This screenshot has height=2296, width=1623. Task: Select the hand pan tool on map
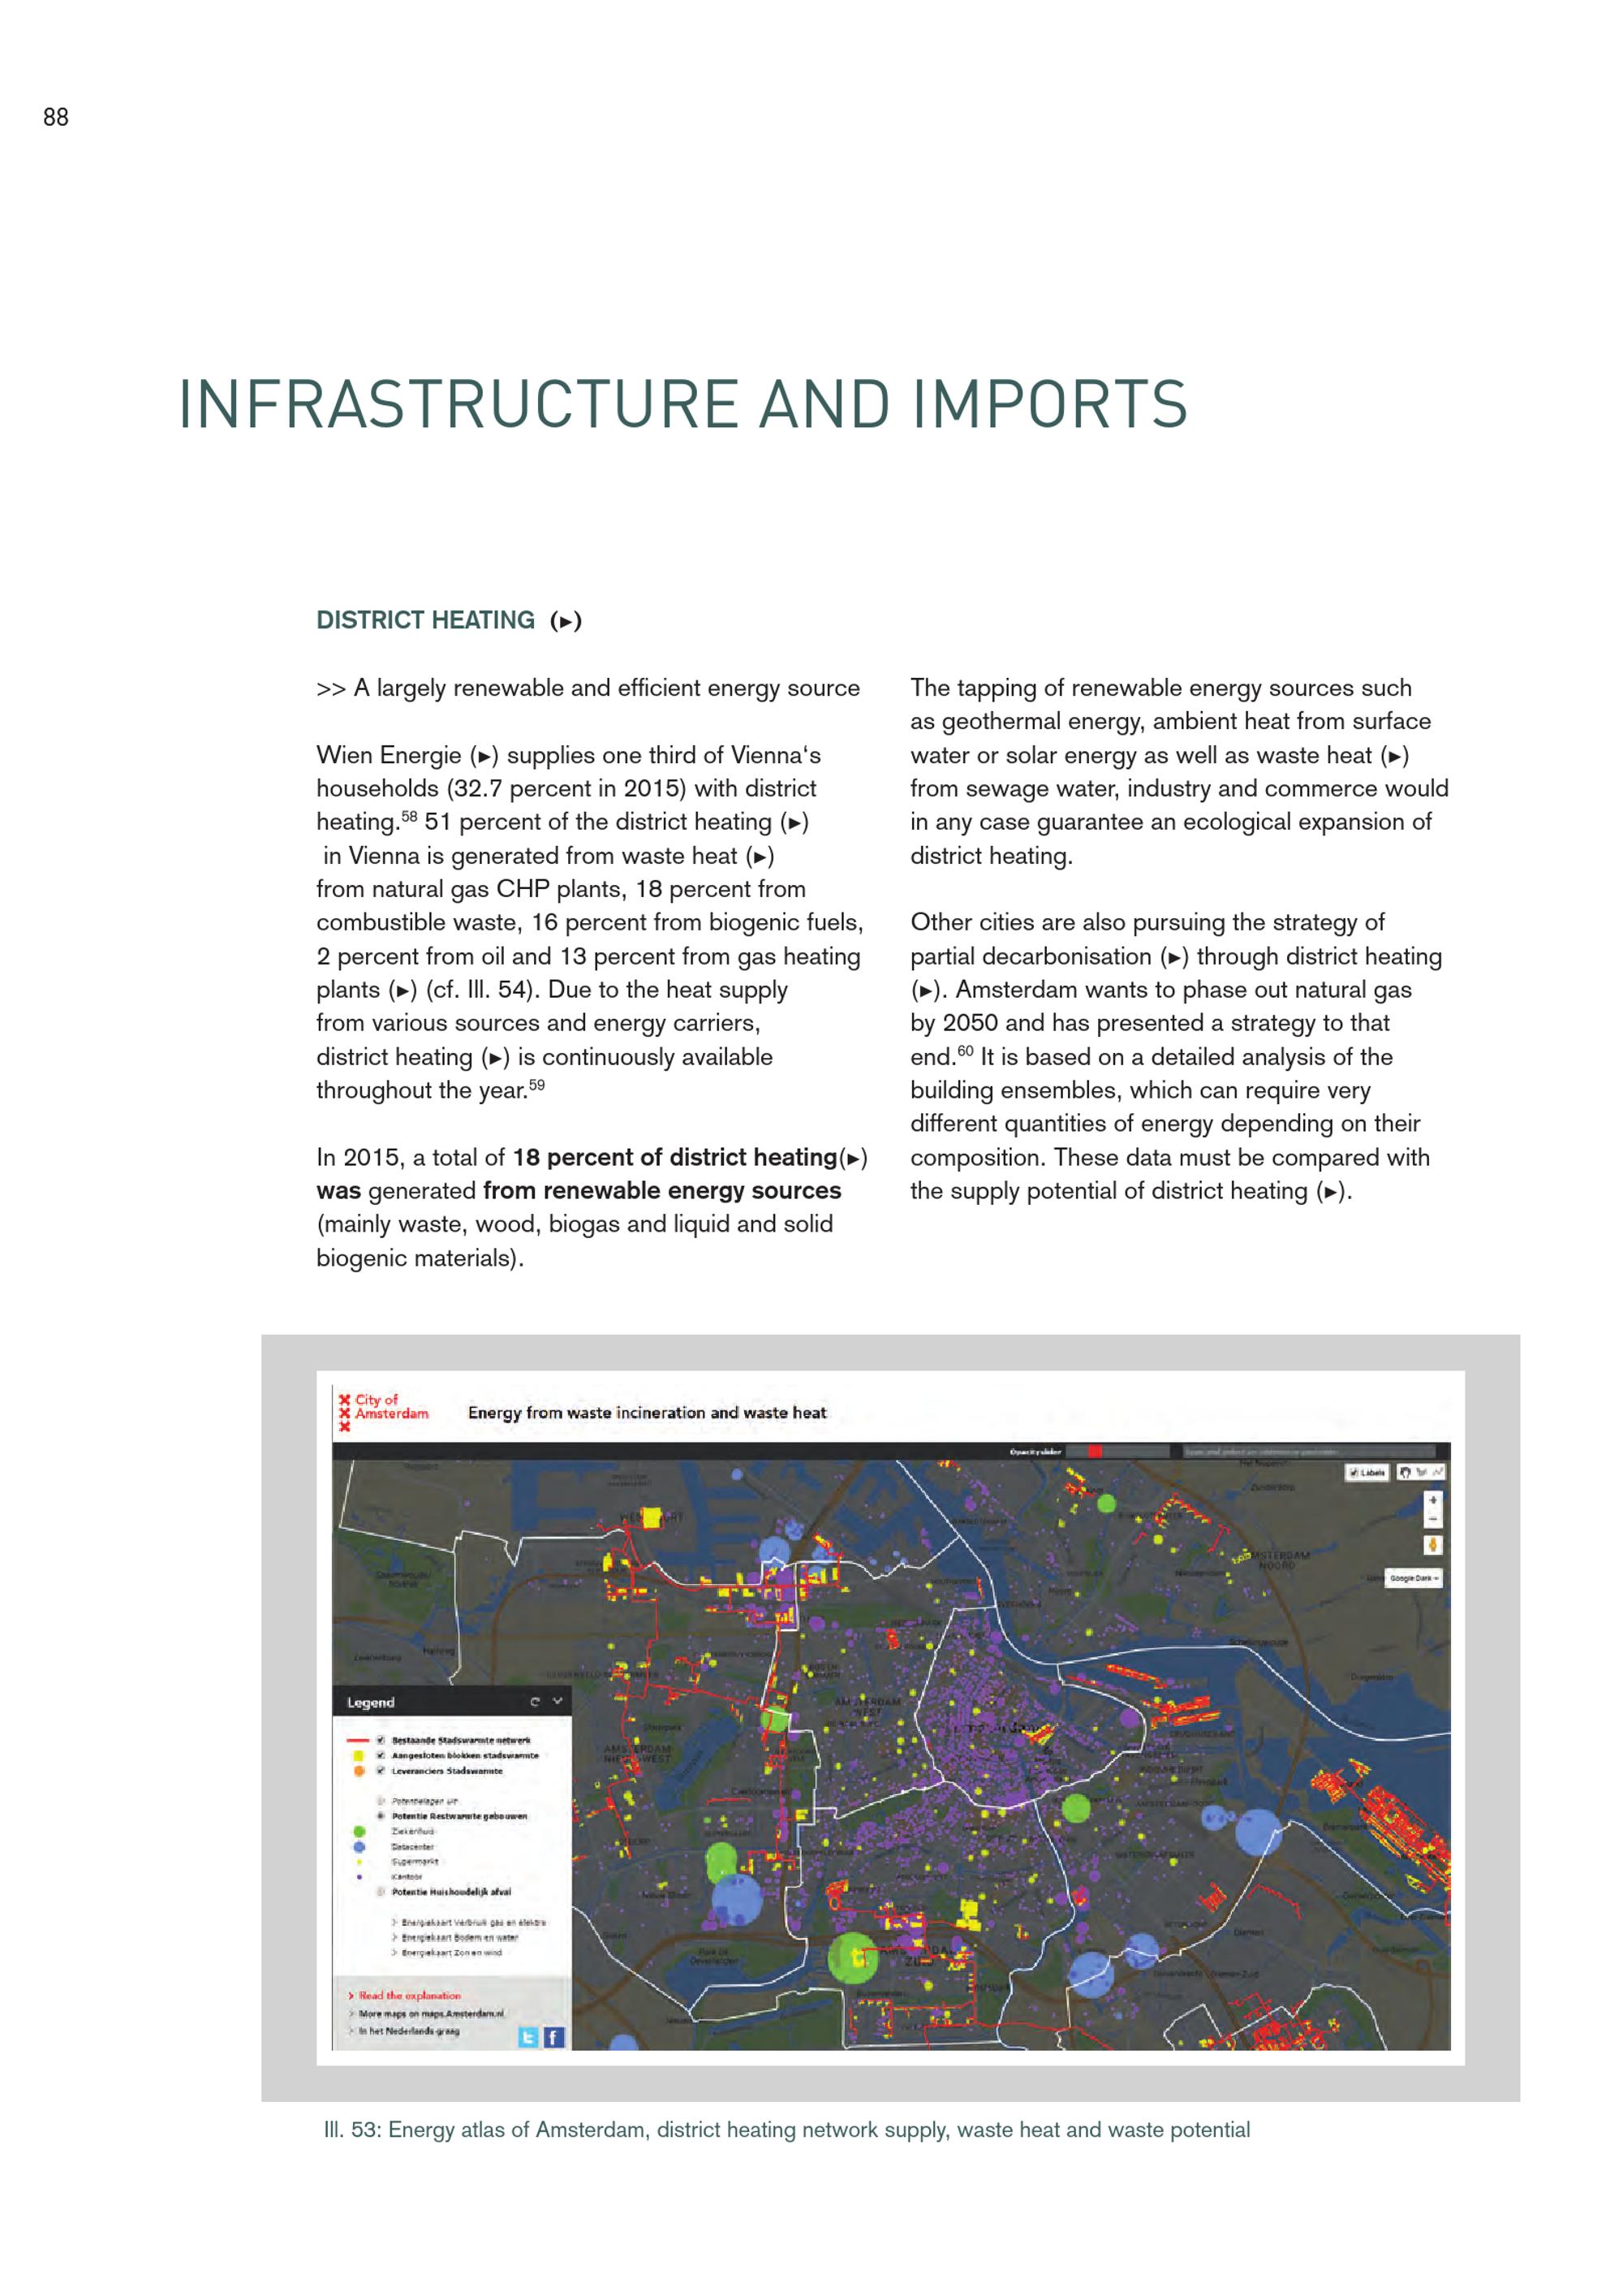[1406, 1472]
